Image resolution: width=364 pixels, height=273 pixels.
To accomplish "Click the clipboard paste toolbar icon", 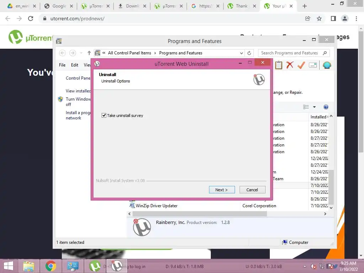I will pos(279,65).
